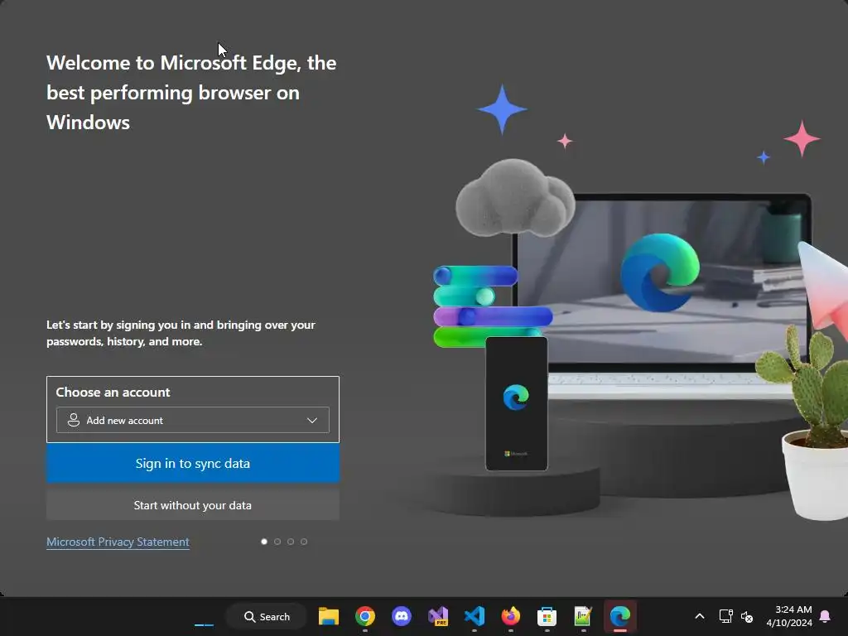This screenshot has width=848, height=636.
Task: Show hidden system tray icons chevron
Action: tap(699, 616)
